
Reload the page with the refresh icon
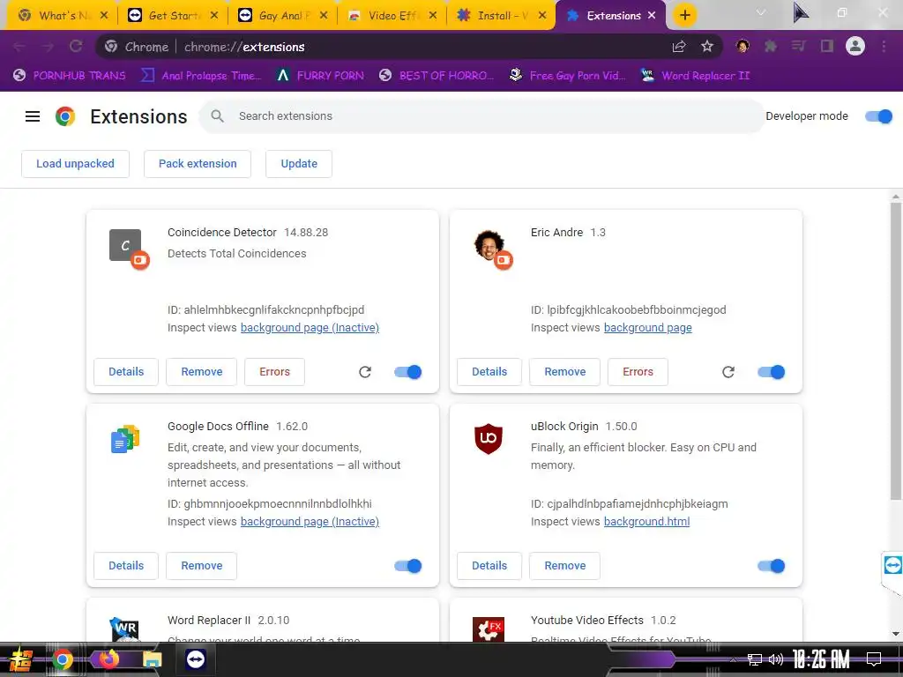(x=76, y=46)
